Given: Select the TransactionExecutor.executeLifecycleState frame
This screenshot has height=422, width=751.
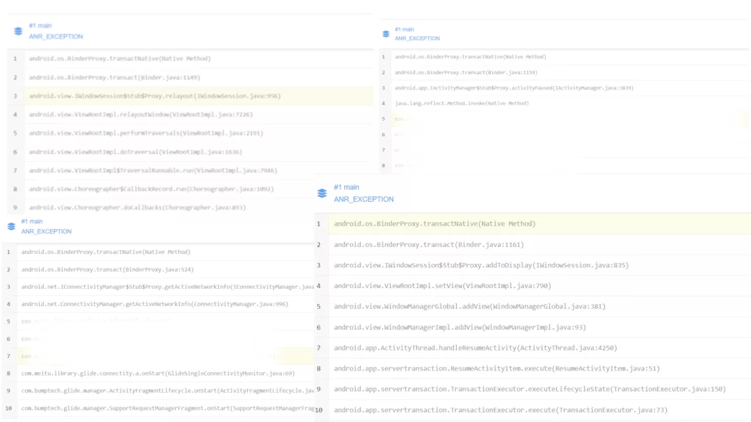Looking at the screenshot, I should point(529,389).
